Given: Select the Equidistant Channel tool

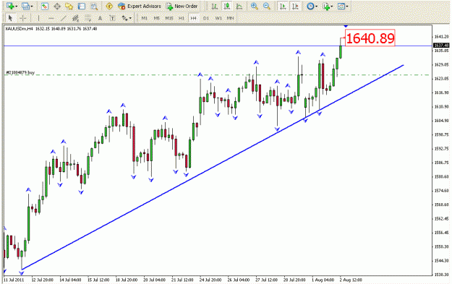Looking at the screenshot, I should [75, 18].
